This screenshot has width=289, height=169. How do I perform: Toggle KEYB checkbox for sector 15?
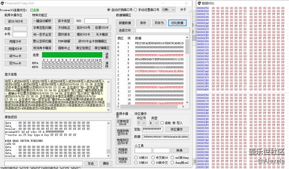tap(100, 67)
